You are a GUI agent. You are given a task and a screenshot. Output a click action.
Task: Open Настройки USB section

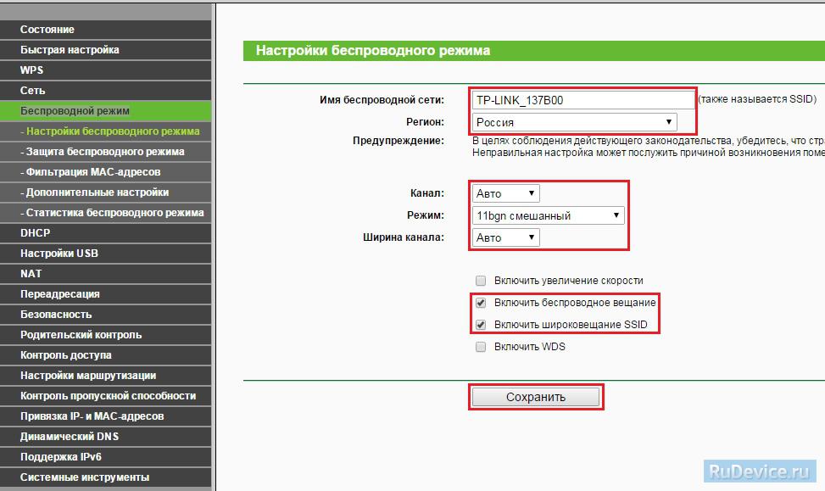105,254
